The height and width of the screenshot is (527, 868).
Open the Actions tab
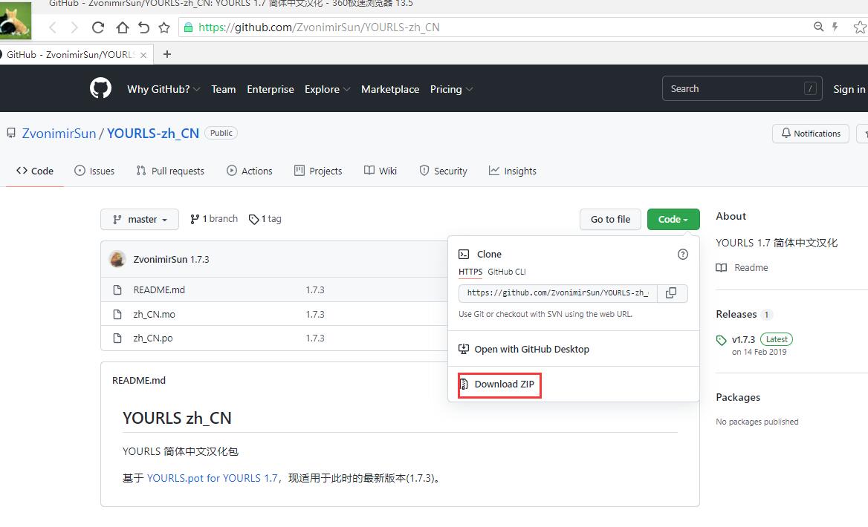click(250, 171)
